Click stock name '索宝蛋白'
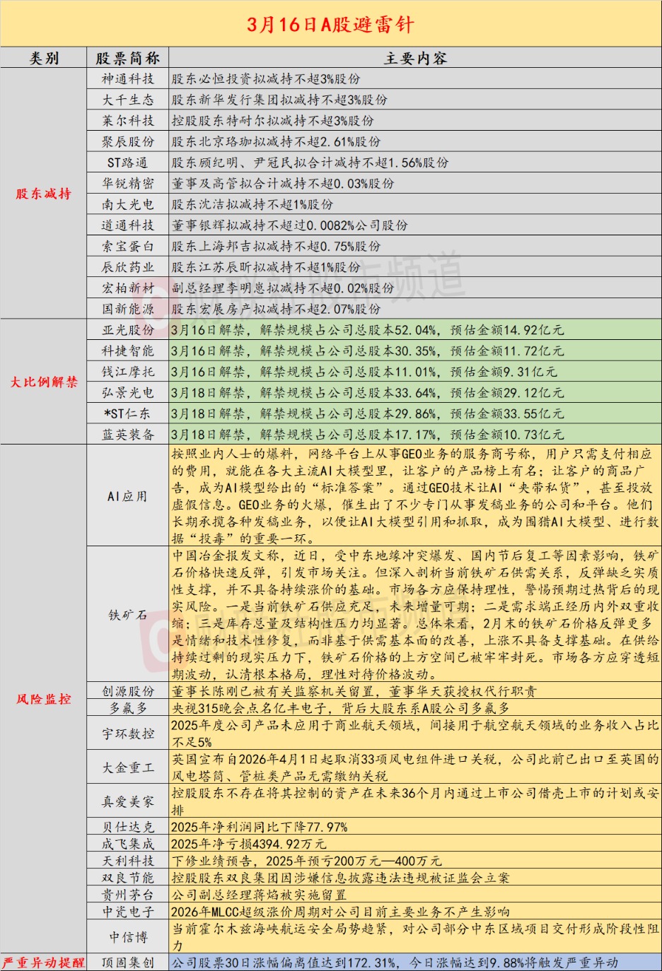The width and height of the screenshot is (662, 971). (127, 246)
